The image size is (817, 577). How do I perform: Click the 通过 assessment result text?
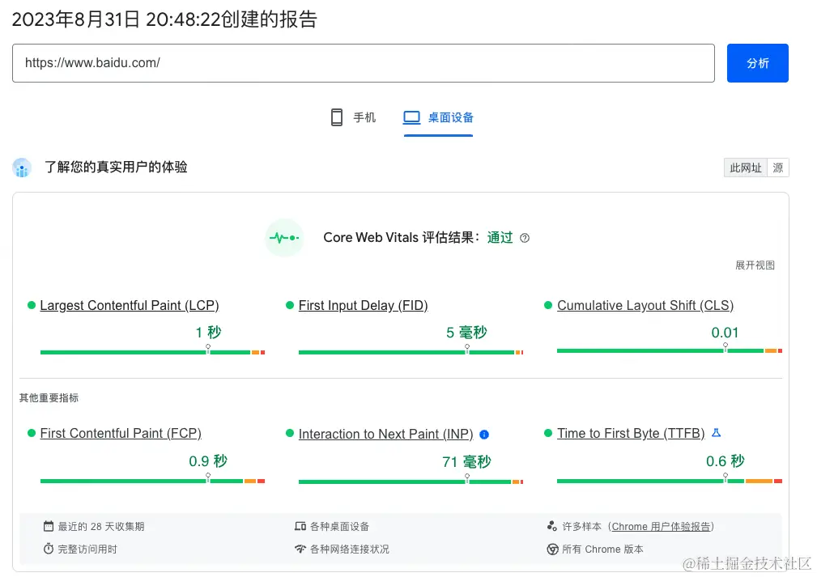coord(500,237)
